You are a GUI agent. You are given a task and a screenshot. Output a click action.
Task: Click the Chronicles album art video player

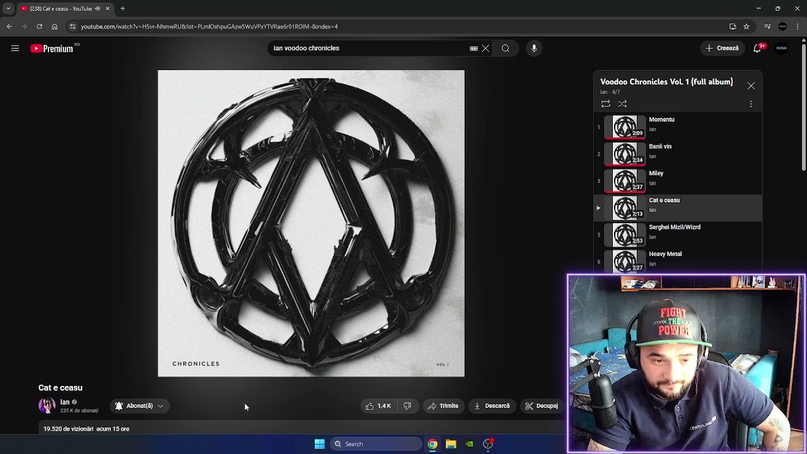311,223
